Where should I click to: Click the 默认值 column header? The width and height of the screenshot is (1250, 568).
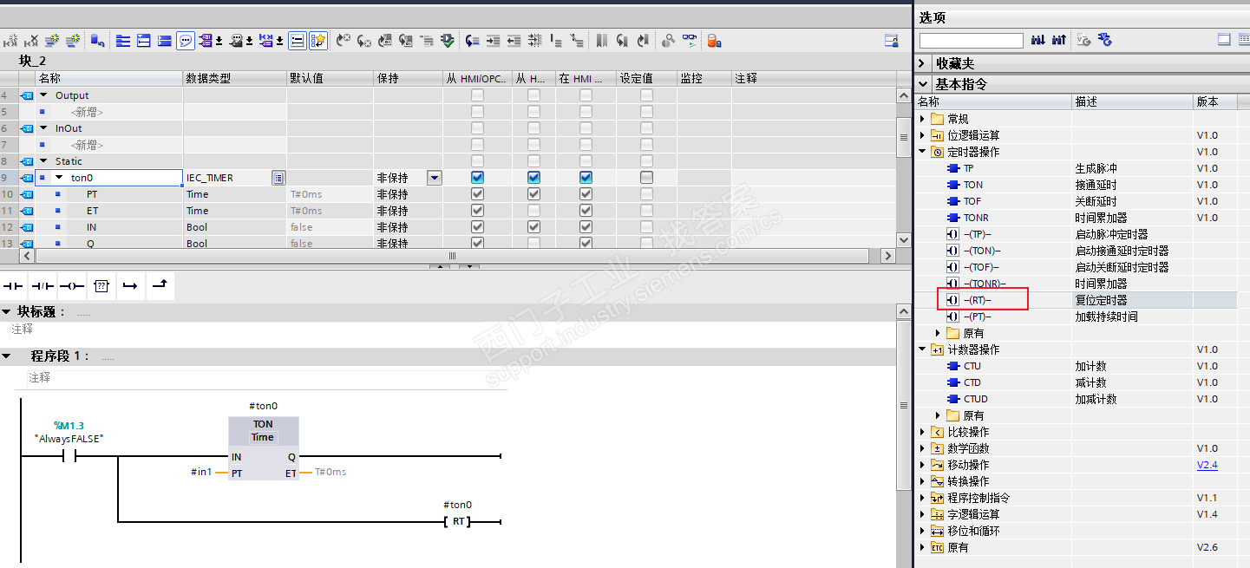330,78
